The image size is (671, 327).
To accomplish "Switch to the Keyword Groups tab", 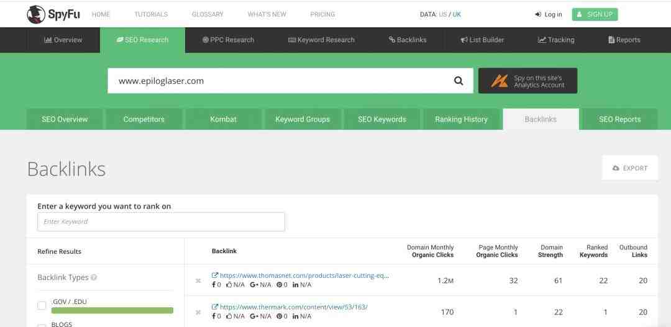I will coord(303,119).
